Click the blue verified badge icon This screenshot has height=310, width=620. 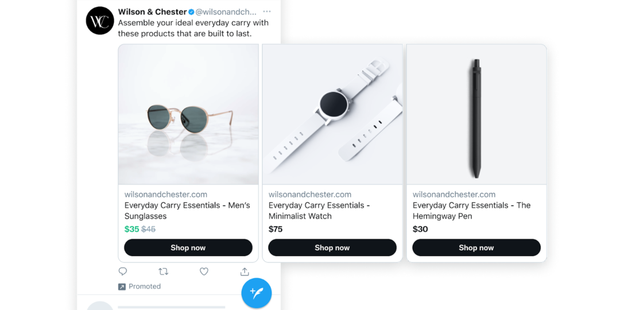click(192, 12)
